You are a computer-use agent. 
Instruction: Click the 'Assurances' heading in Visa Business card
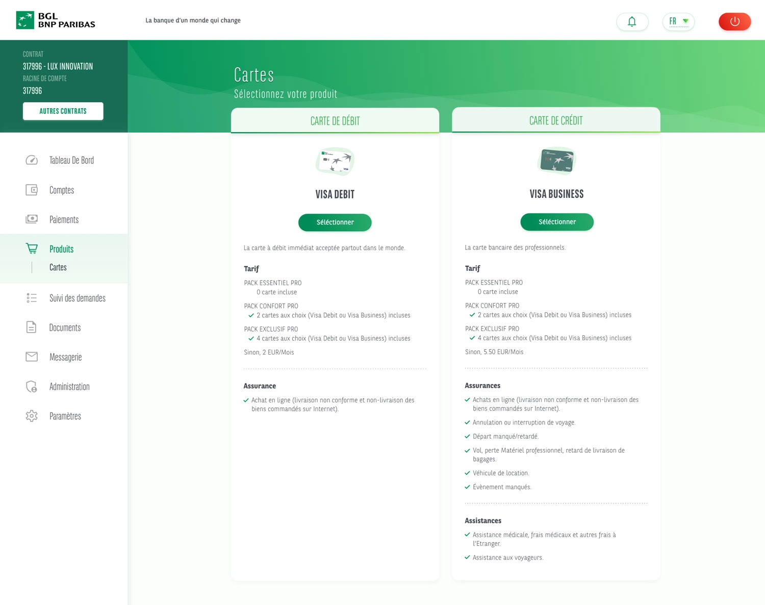[482, 386]
